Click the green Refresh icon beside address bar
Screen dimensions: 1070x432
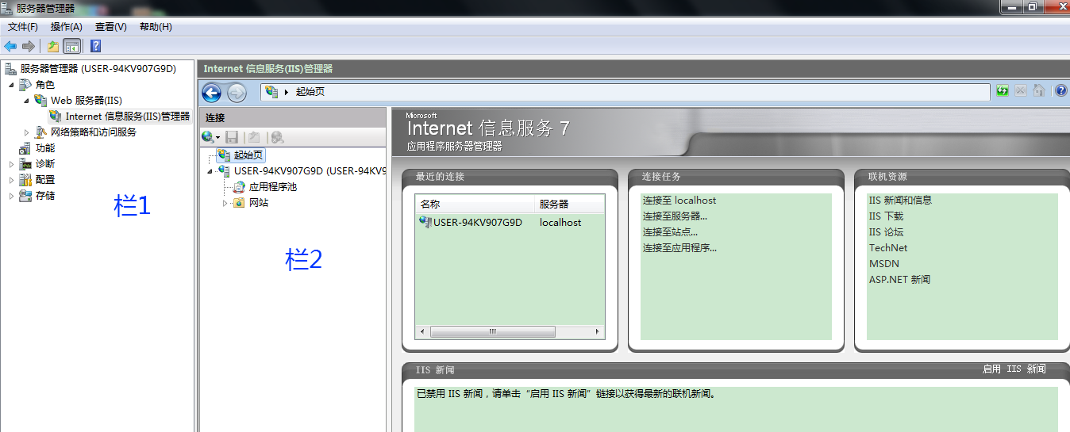[1003, 91]
